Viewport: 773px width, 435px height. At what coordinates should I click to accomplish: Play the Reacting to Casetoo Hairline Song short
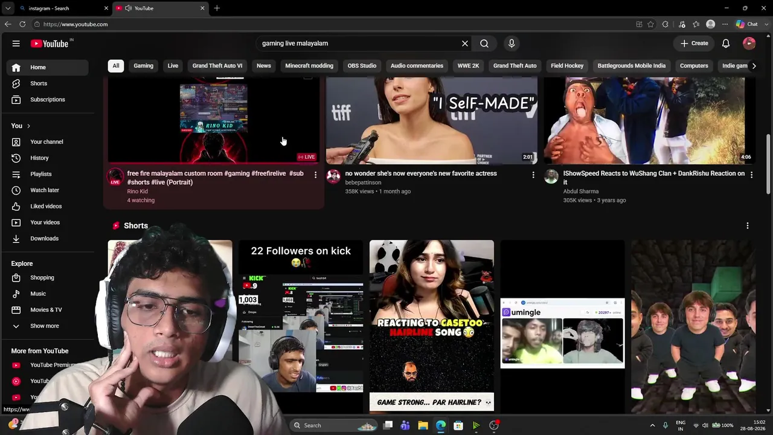pos(432,326)
